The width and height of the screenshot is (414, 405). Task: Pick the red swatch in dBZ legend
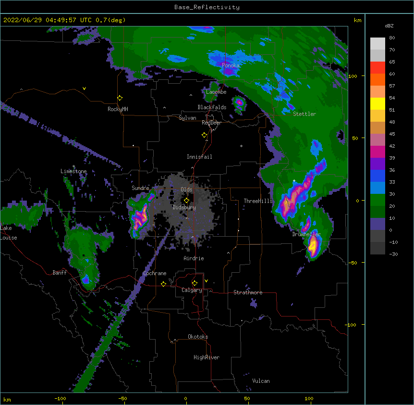[377, 68]
